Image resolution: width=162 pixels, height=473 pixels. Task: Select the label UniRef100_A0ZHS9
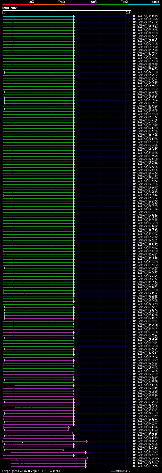pyautogui.click(x=145, y=455)
